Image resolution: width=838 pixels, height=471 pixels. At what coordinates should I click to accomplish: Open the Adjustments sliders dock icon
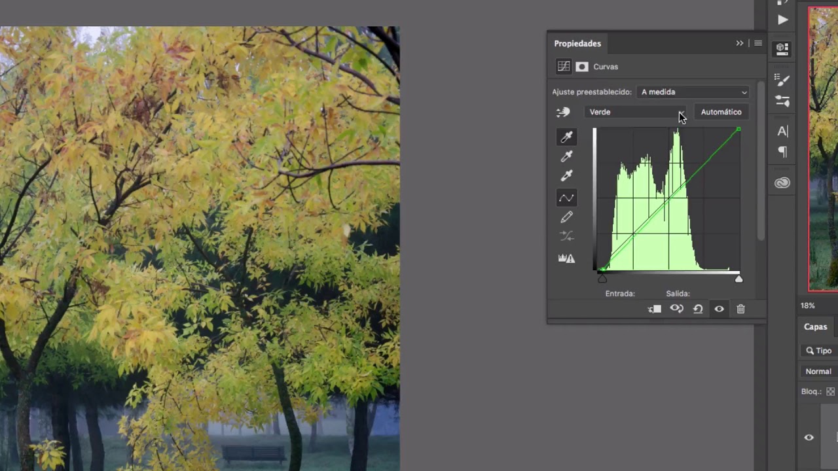pos(782,101)
